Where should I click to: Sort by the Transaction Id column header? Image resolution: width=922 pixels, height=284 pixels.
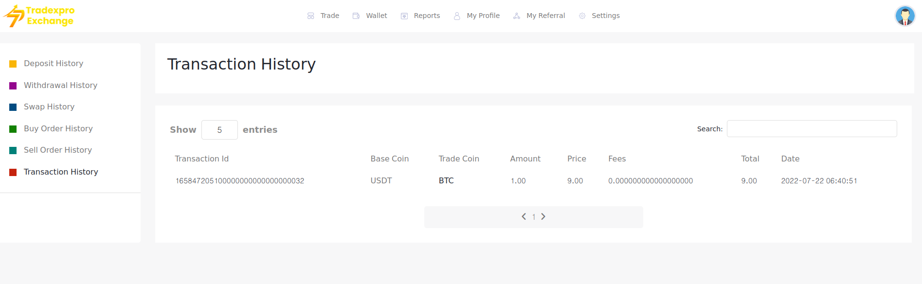[x=202, y=159]
